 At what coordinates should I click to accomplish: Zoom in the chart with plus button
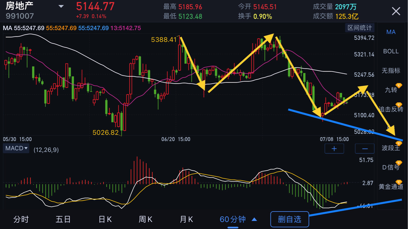coord(334,148)
